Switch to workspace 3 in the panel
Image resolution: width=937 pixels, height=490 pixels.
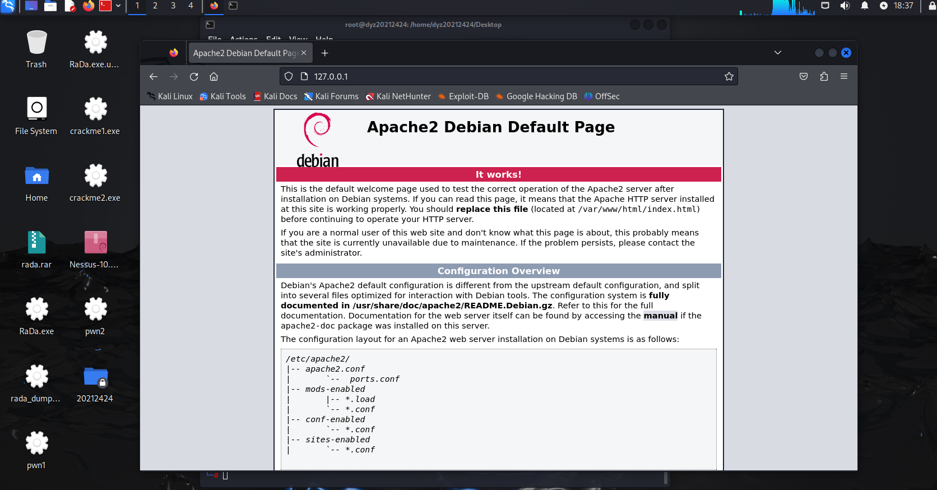tap(173, 6)
